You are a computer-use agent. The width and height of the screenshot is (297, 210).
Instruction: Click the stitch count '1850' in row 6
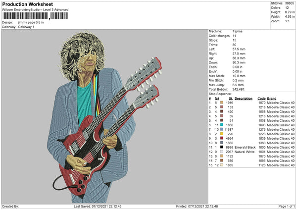click(230, 125)
